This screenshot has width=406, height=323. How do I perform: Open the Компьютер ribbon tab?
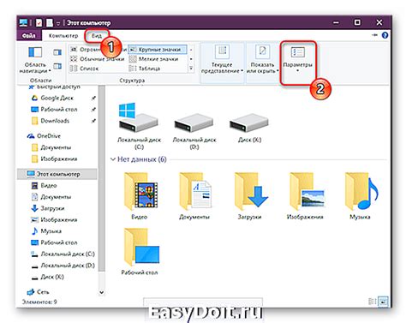coord(63,36)
